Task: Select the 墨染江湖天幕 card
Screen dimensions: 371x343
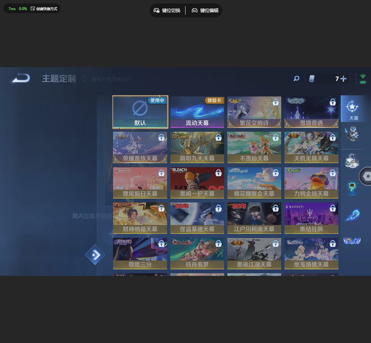Action: click(254, 253)
